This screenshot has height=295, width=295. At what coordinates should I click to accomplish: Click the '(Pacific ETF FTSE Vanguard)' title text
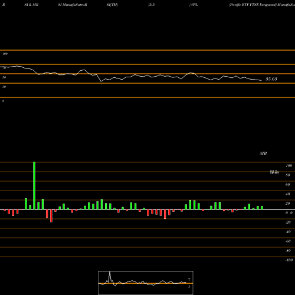tap(253, 5)
